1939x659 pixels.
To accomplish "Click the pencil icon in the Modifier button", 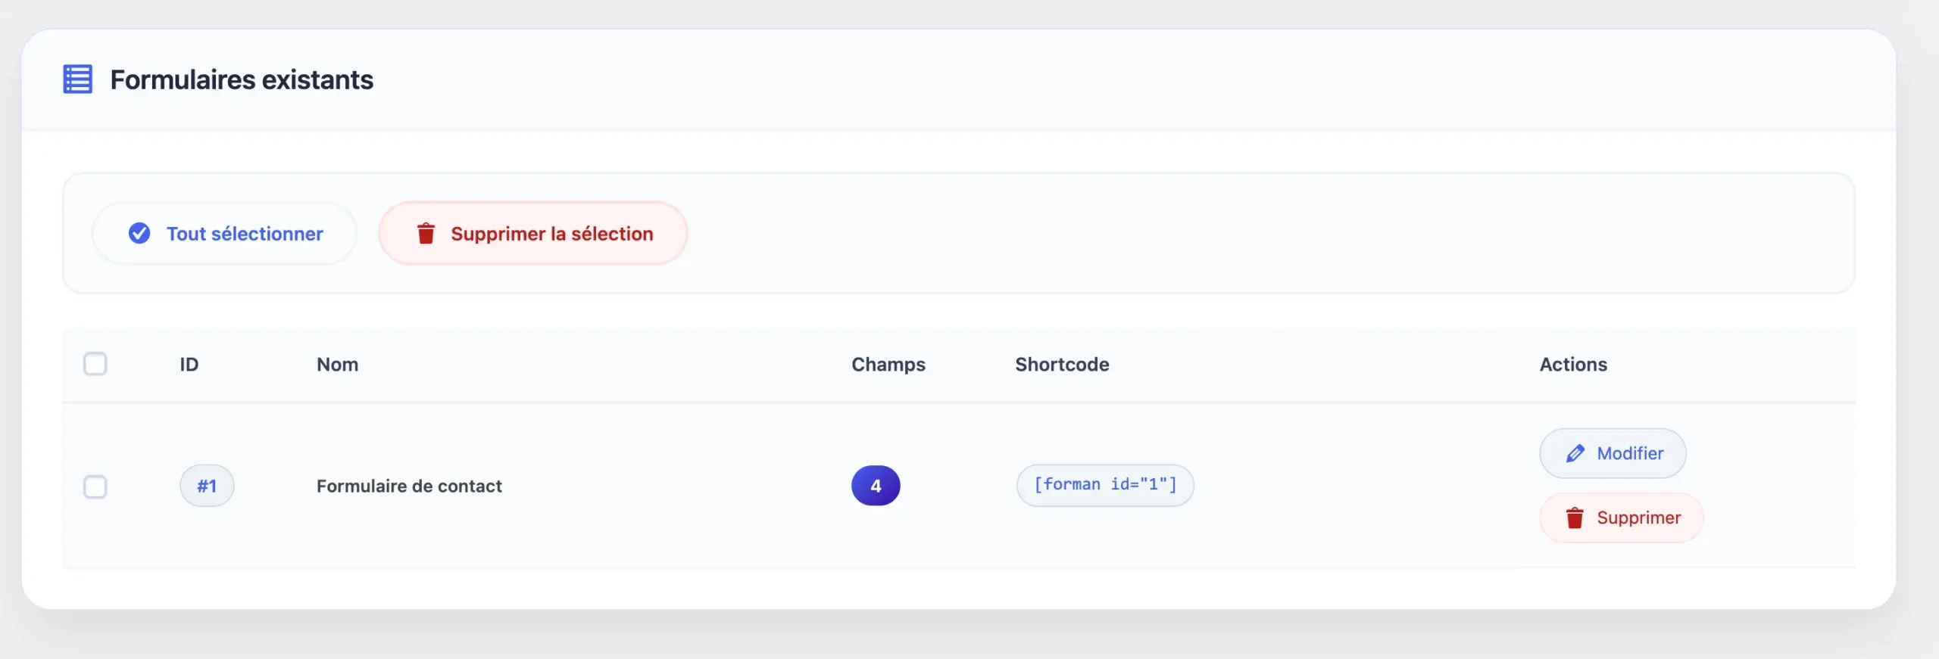I will pyautogui.click(x=1575, y=453).
